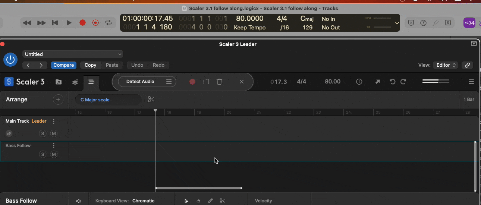Click the horizontal zoom scrollbar

tap(199, 188)
